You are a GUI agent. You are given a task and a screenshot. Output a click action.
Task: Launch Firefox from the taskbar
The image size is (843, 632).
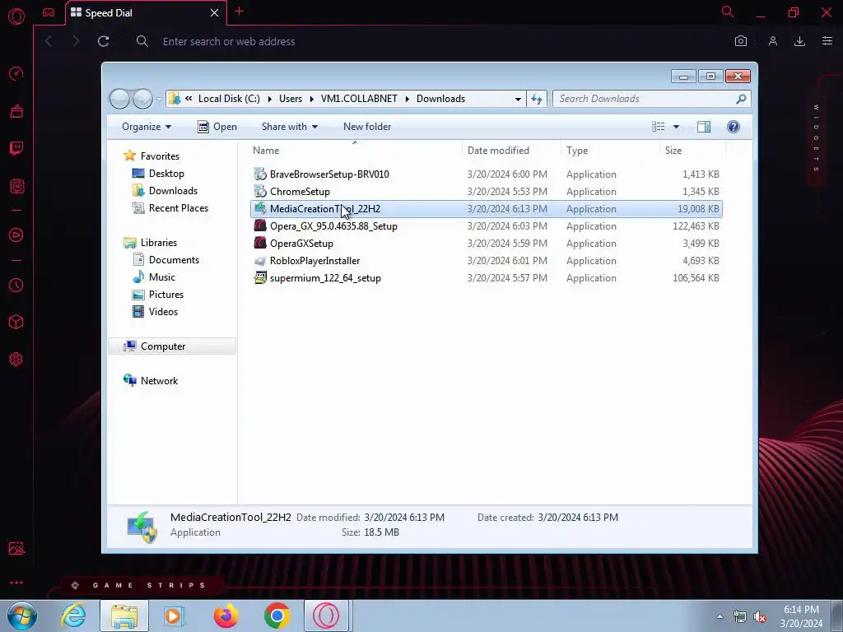click(226, 616)
